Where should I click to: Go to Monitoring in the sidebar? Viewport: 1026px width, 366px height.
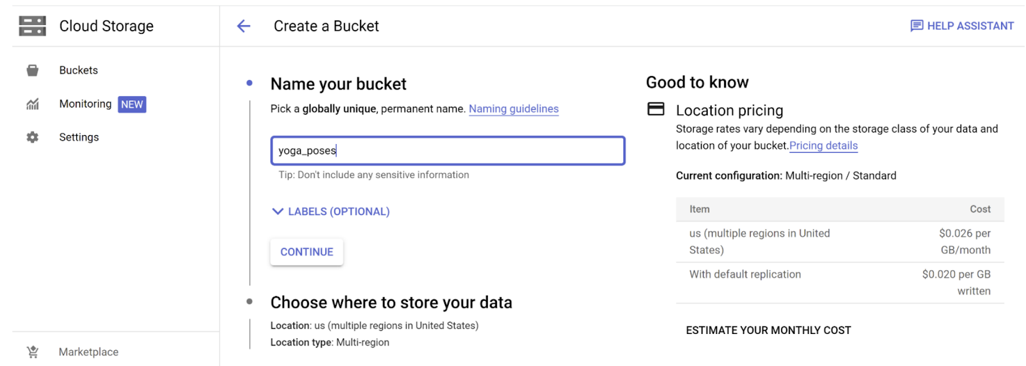[x=85, y=104]
